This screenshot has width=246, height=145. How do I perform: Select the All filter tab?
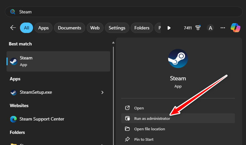(26, 28)
